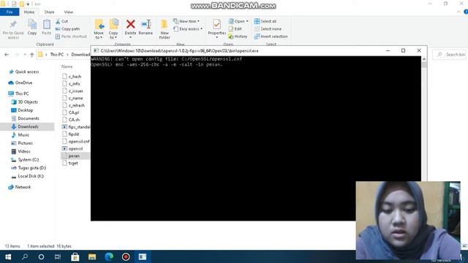The image size is (468, 263).
Task: Open Microsoft Edge on taskbar
Action: [109, 256]
